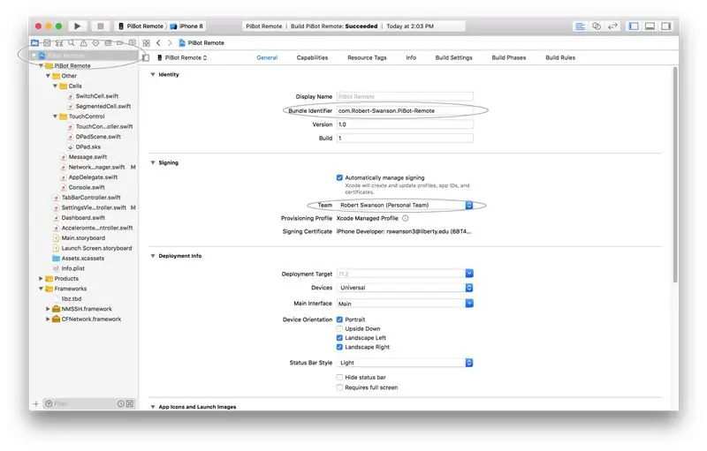This screenshot has height=451, width=707.
Task: Switch to the Assistant editor
Action: (x=597, y=26)
